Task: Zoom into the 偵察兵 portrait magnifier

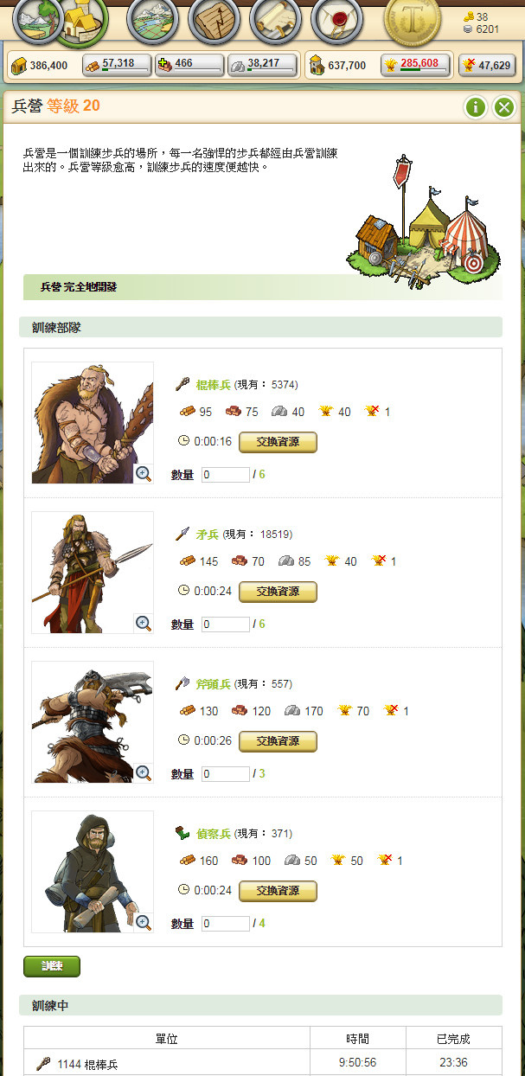Action: click(144, 922)
